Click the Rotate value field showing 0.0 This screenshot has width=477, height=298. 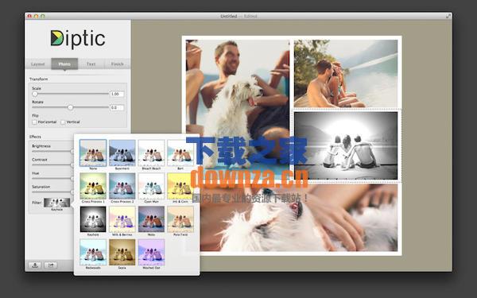(117, 107)
